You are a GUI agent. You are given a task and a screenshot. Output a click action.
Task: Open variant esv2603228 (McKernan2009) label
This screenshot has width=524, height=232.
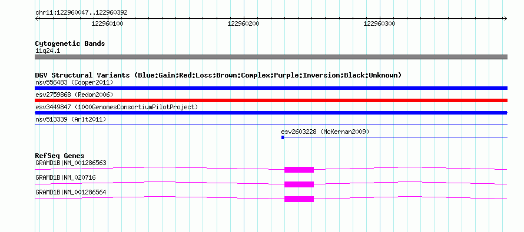pos(325,132)
